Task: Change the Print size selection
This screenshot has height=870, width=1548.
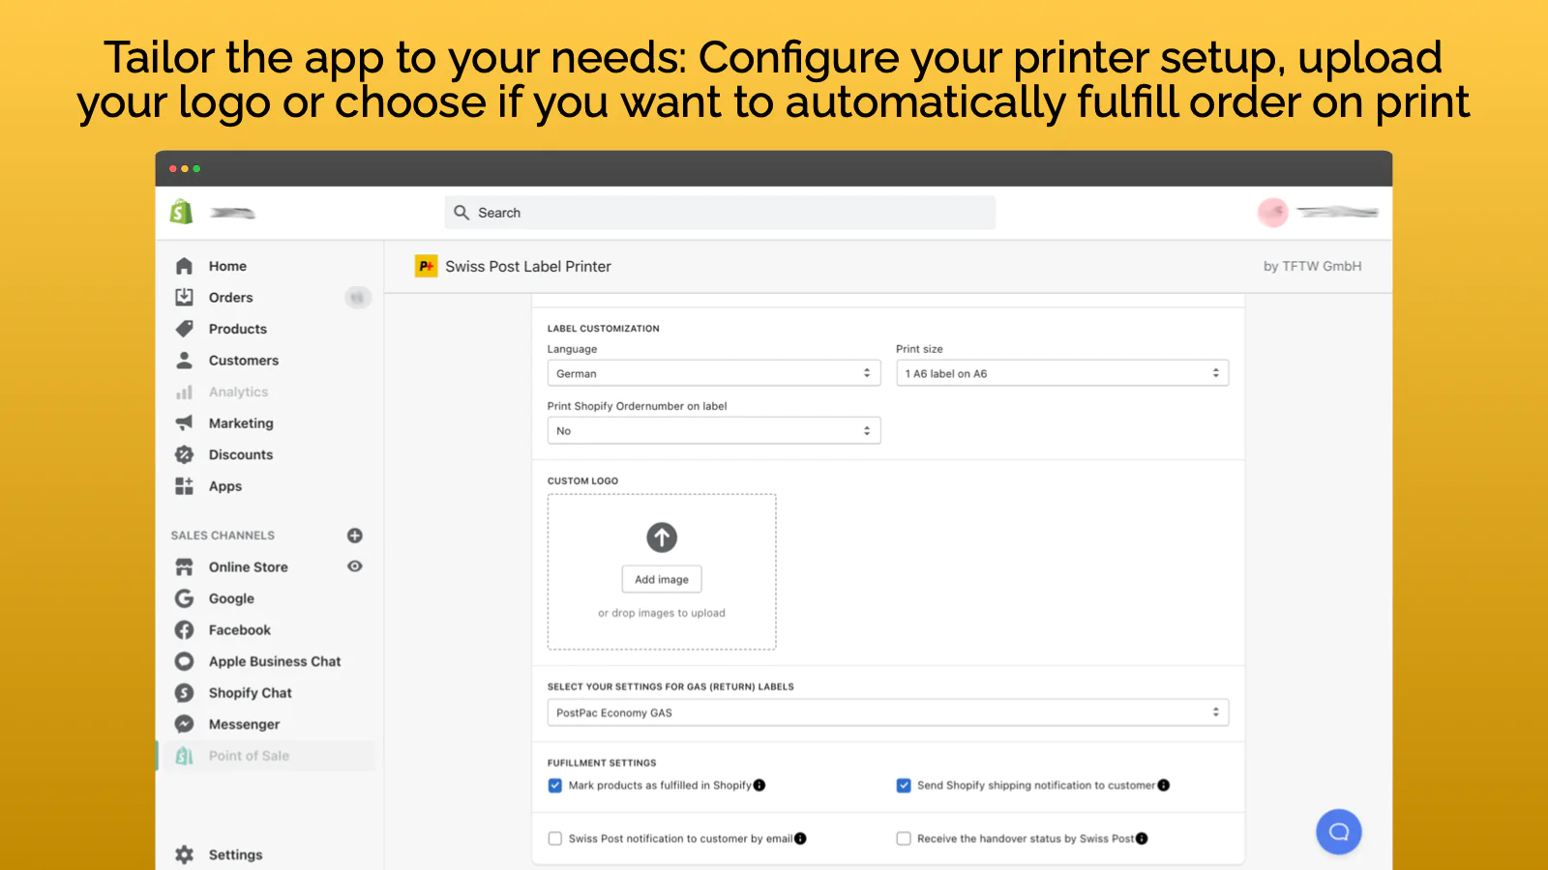Action: click(1061, 372)
